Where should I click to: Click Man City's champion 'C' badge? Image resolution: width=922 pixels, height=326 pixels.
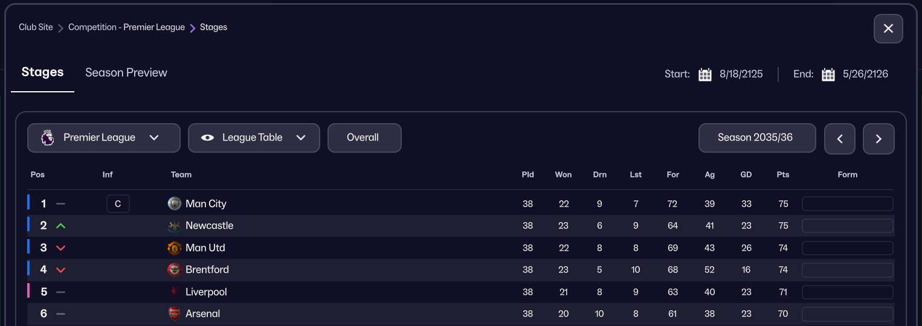pyautogui.click(x=118, y=203)
